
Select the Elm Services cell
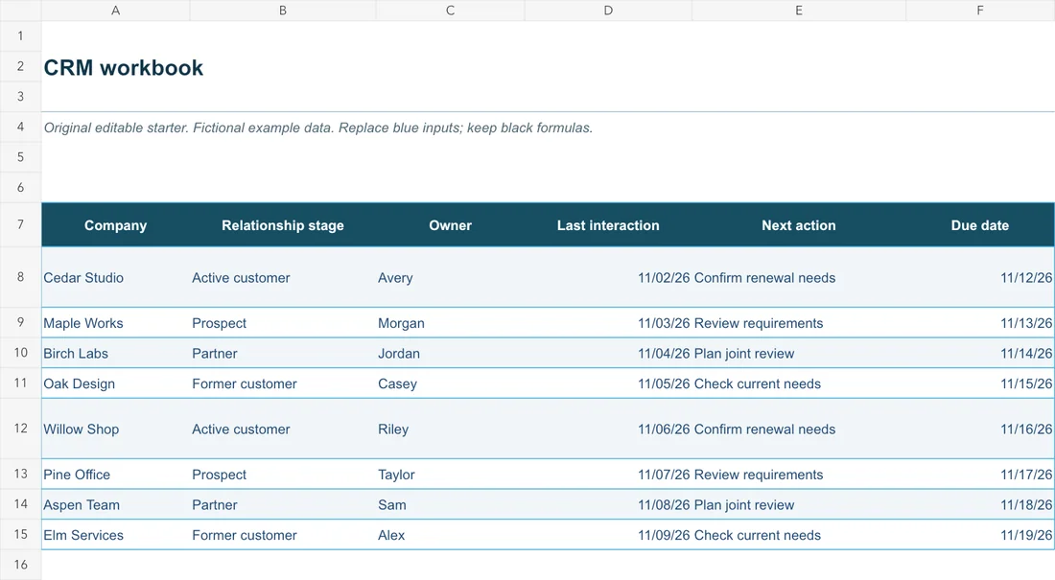(116, 535)
